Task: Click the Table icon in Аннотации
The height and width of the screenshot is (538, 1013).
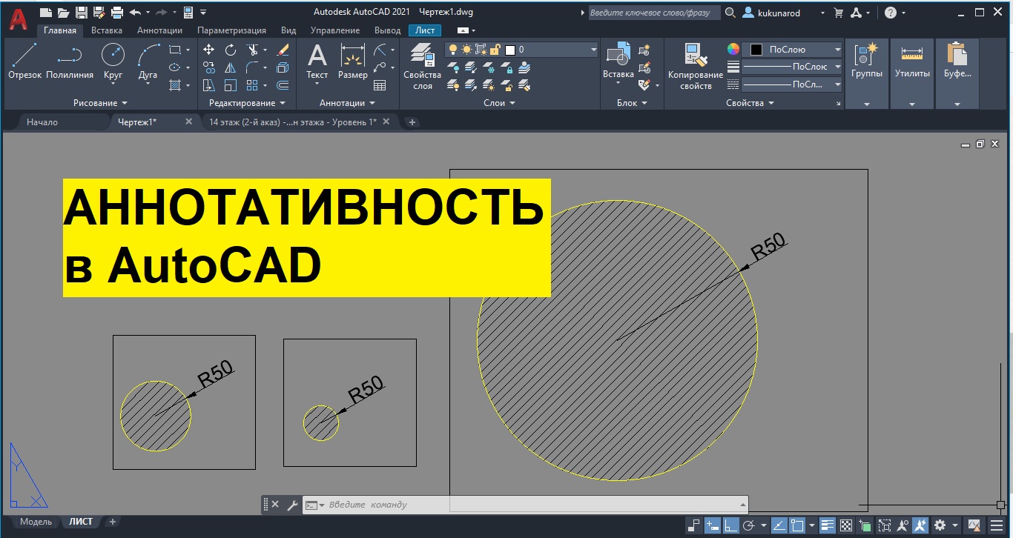Action: 380,85
